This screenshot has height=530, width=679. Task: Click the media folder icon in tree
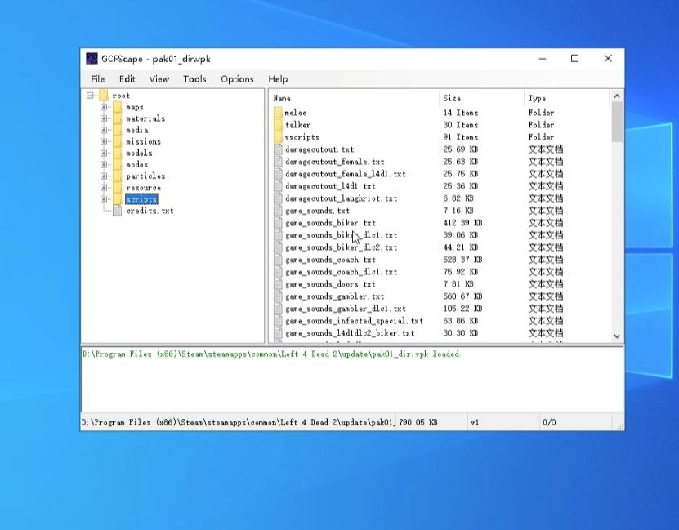pos(118,130)
